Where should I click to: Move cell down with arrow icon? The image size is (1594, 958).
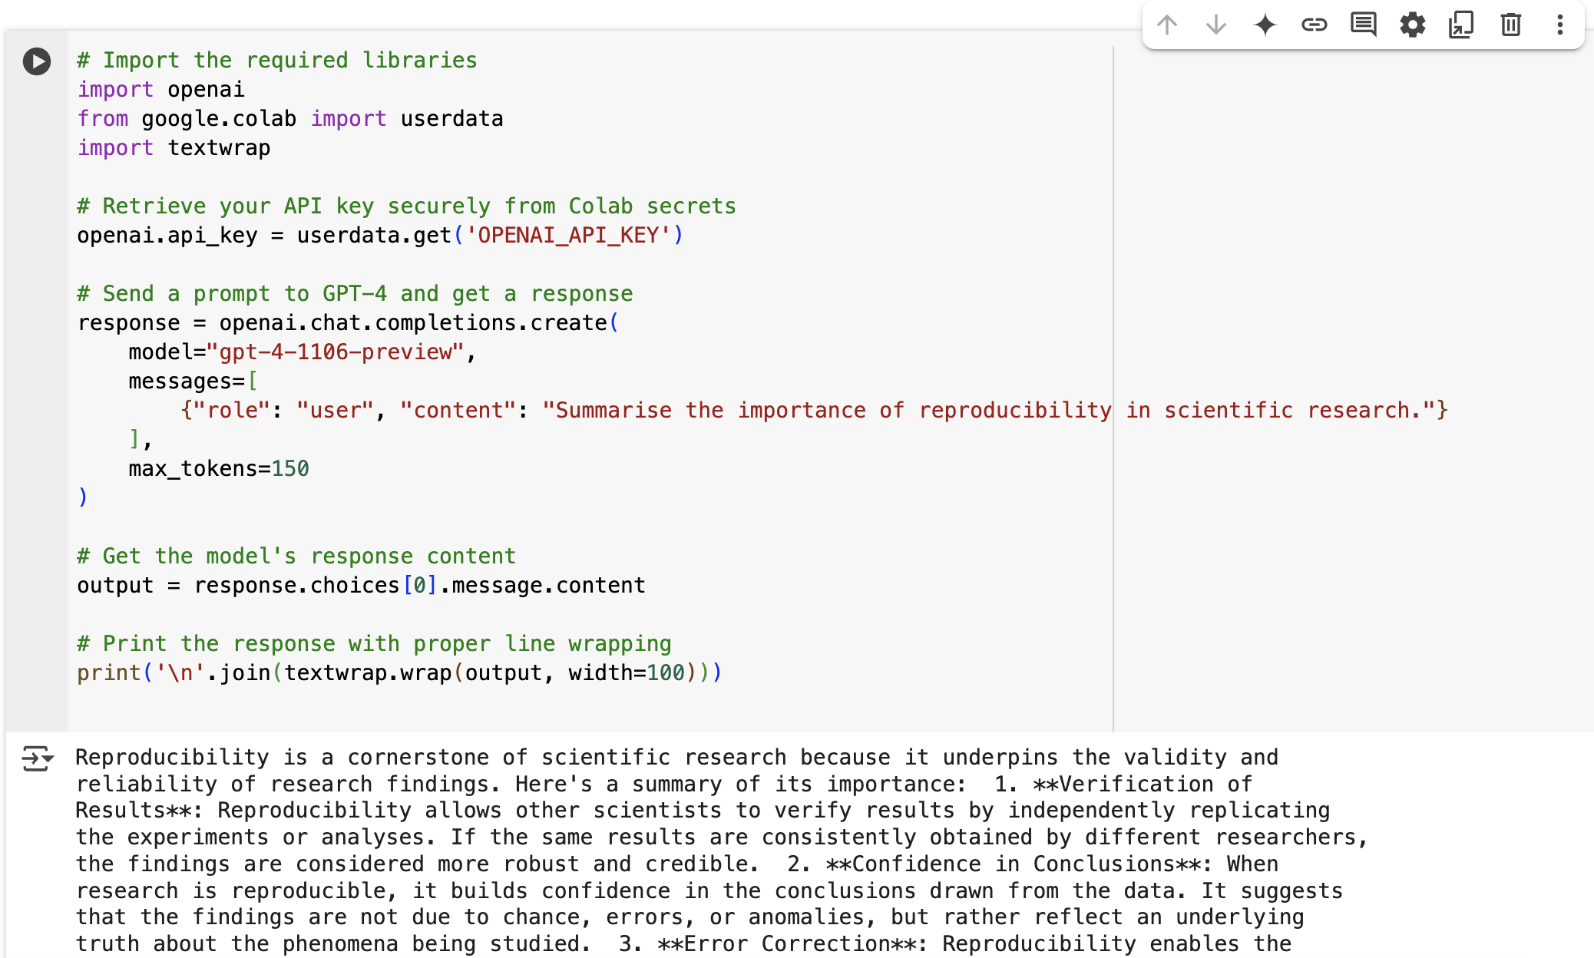coord(1215,25)
